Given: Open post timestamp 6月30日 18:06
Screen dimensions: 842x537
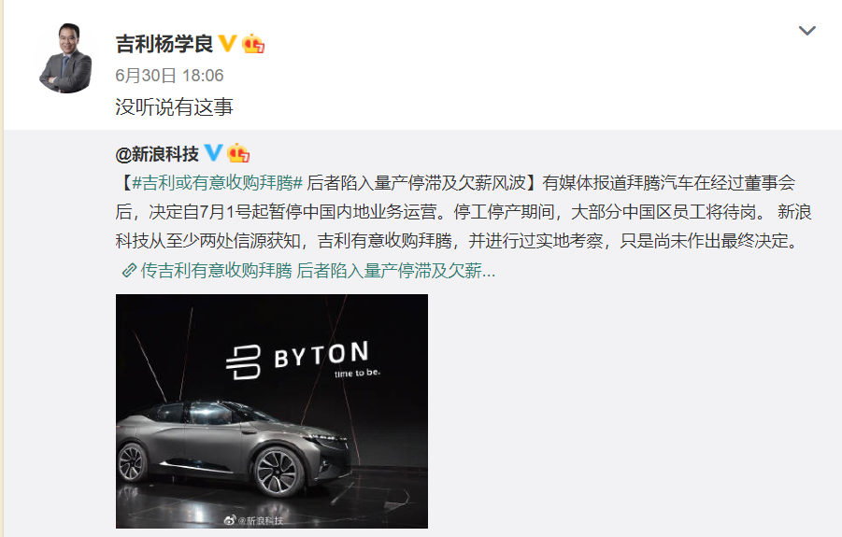Looking at the screenshot, I should [x=169, y=75].
